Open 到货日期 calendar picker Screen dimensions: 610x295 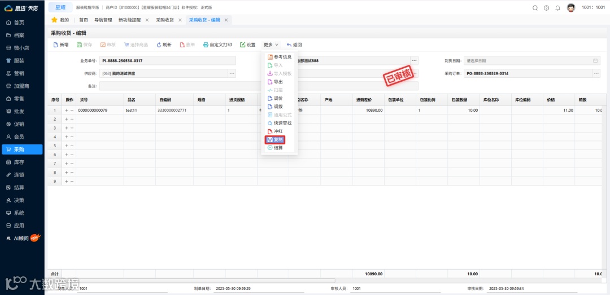pyautogui.click(x=595, y=60)
